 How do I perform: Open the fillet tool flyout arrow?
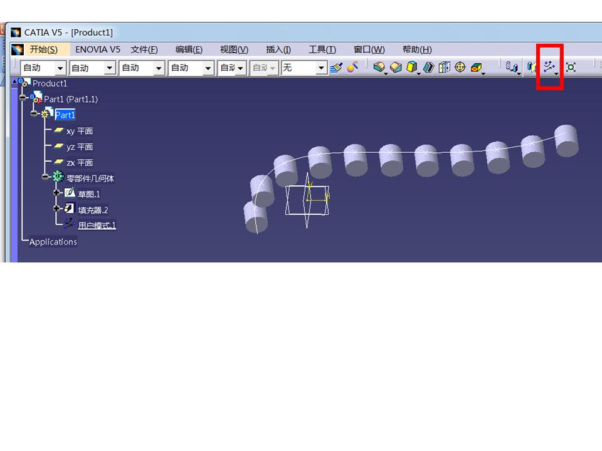pos(386,73)
